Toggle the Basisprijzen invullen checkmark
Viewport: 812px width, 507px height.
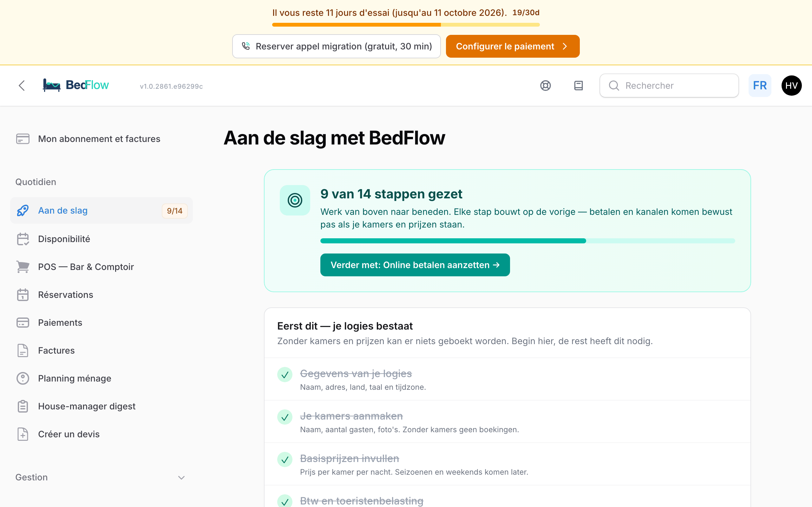pos(285,459)
